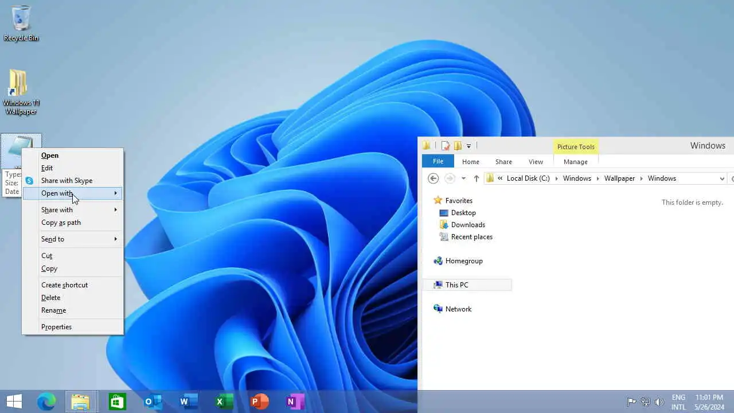
Task: Choose Edit in the context menu
Action: click(x=72, y=168)
